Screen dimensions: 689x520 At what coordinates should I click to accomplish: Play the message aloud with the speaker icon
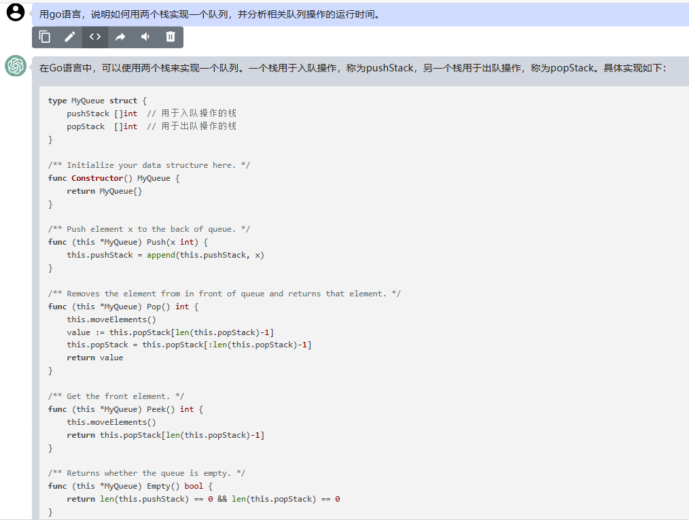tap(145, 37)
